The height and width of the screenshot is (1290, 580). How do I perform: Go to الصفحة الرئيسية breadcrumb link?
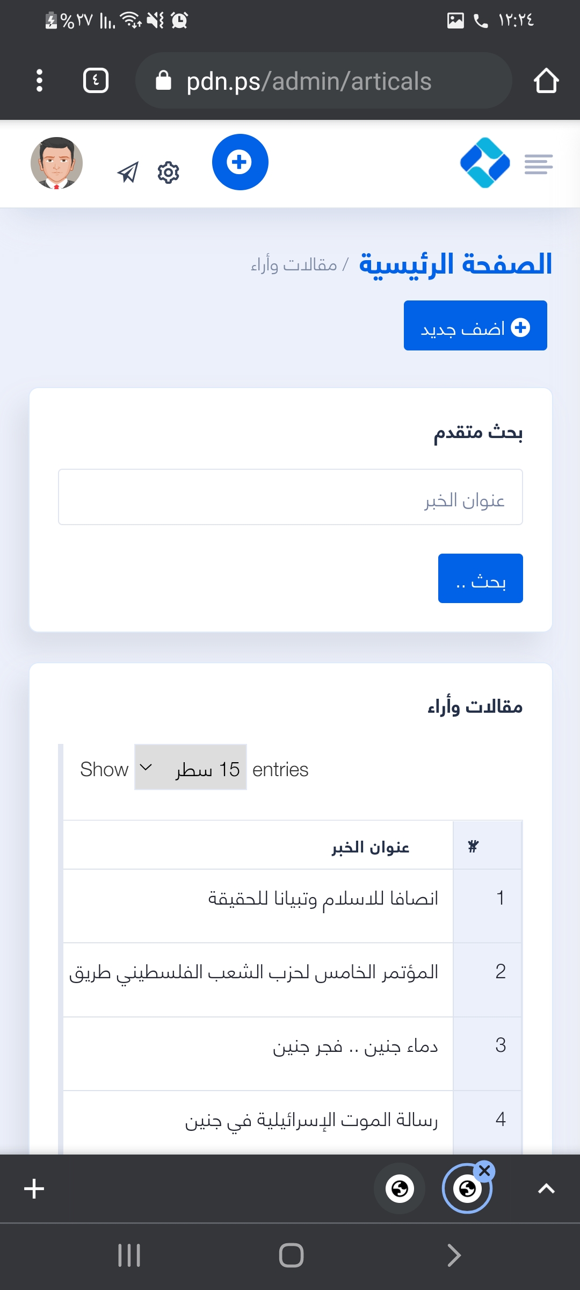click(455, 264)
